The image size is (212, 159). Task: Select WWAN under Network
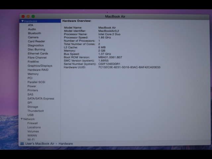click(32, 135)
